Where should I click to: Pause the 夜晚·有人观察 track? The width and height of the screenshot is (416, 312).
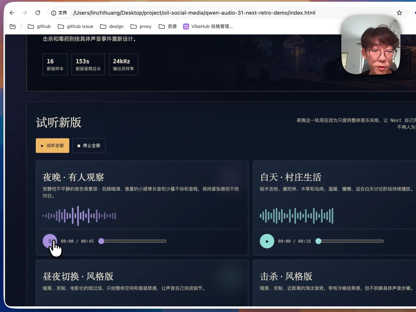pyautogui.click(x=50, y=241)
